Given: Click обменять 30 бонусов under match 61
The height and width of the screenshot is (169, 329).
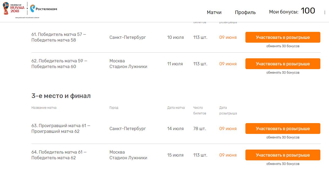Looking at the screenshot, I should coord(283,46).
